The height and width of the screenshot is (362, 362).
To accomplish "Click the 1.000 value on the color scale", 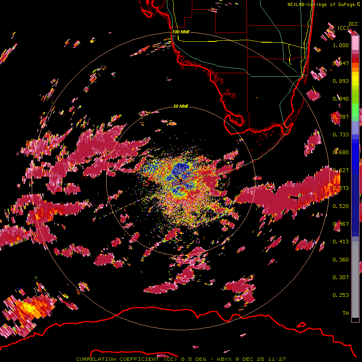I will (341, 45).
